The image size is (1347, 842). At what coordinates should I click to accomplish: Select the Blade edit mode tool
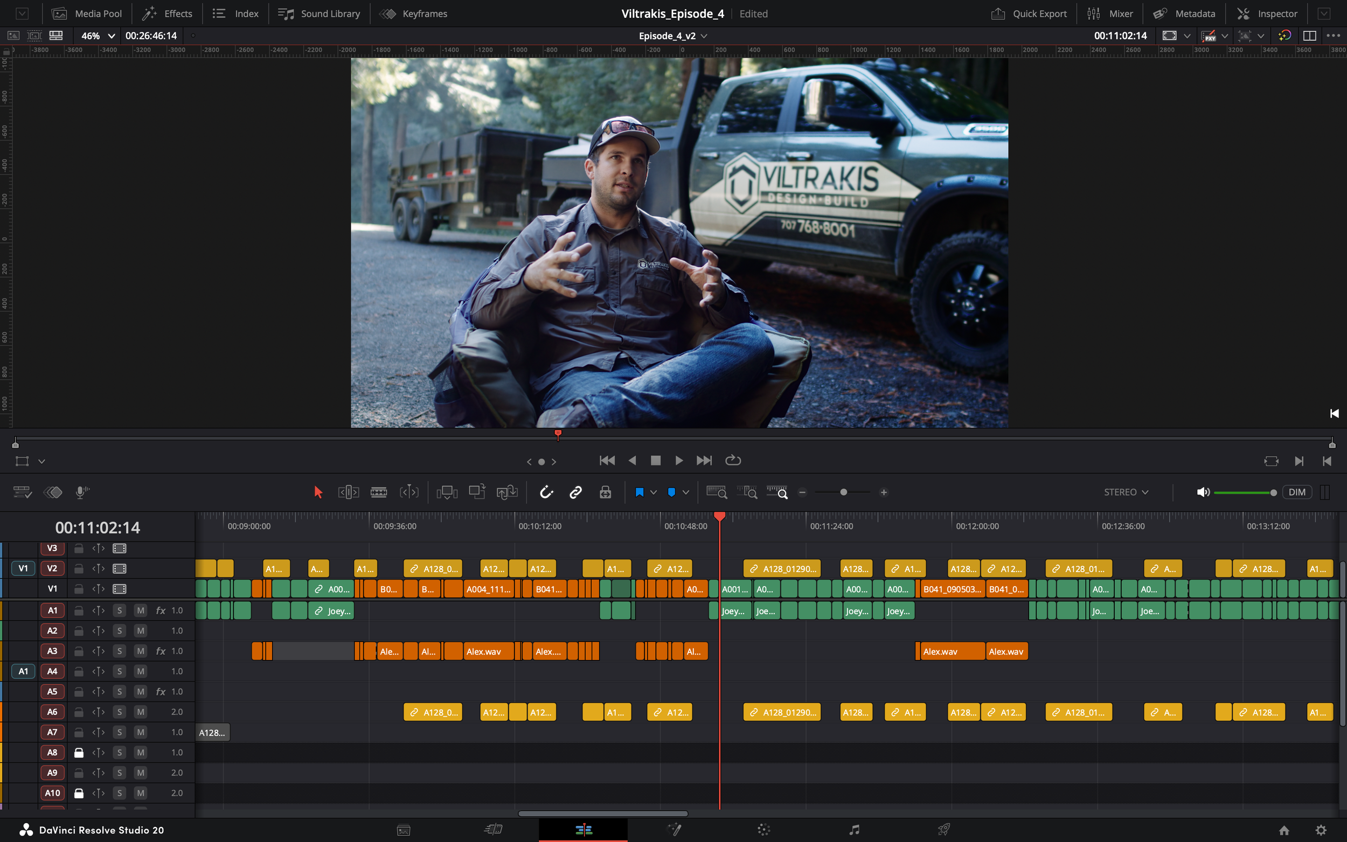point(379,492)
